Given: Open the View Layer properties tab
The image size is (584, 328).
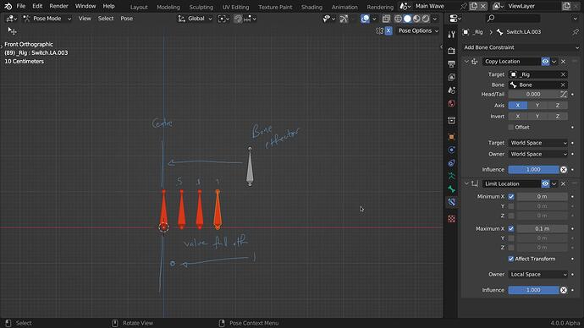Looking at the screenshot, I should [x=451, y=78].
